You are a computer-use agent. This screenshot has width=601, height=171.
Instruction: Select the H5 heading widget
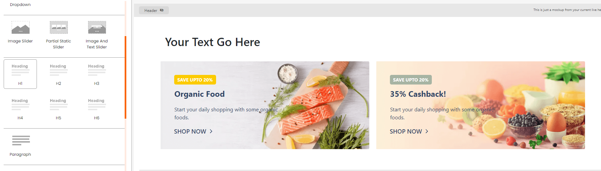(x=59, y=109)
